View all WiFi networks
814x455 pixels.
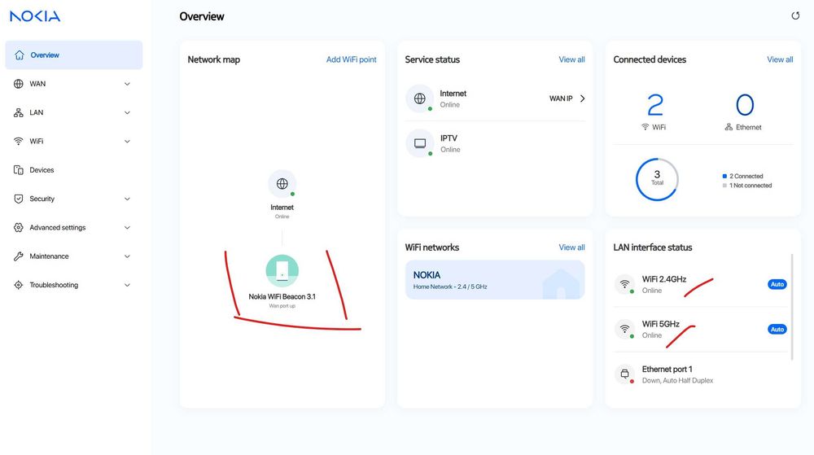(571, 247)
